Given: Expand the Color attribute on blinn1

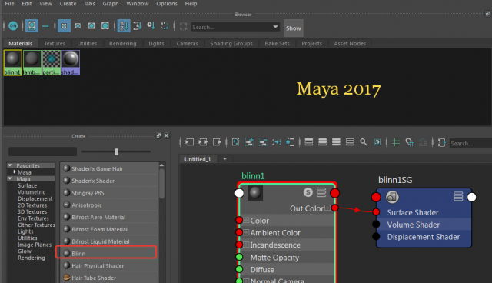Looking at the screenshot, I should coord(246,220).
